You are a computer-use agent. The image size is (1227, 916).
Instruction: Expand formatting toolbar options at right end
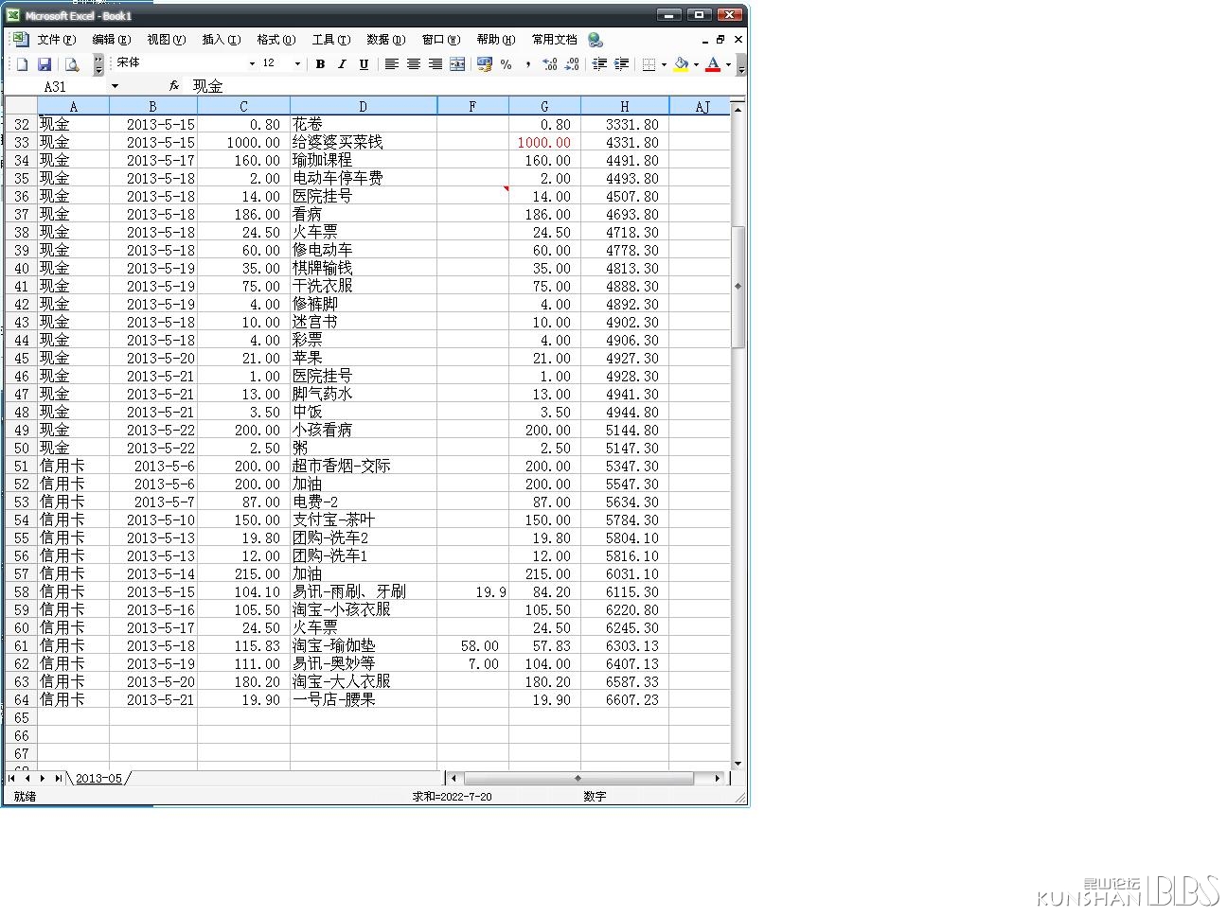coord(741,64)
